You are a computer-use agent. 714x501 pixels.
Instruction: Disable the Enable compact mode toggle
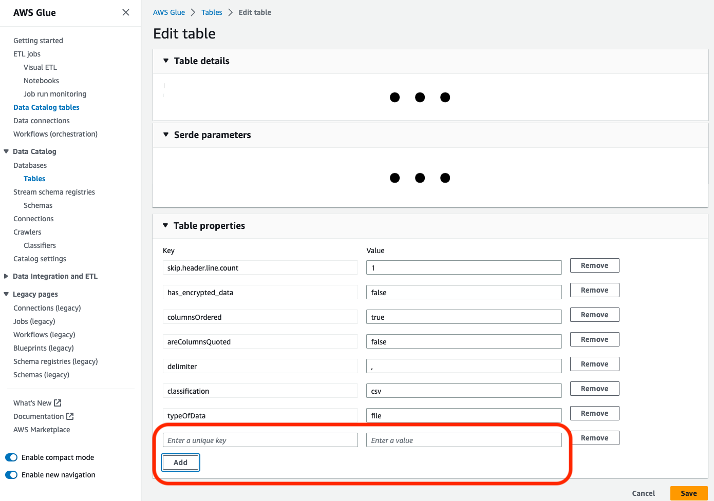coord(11,457)
